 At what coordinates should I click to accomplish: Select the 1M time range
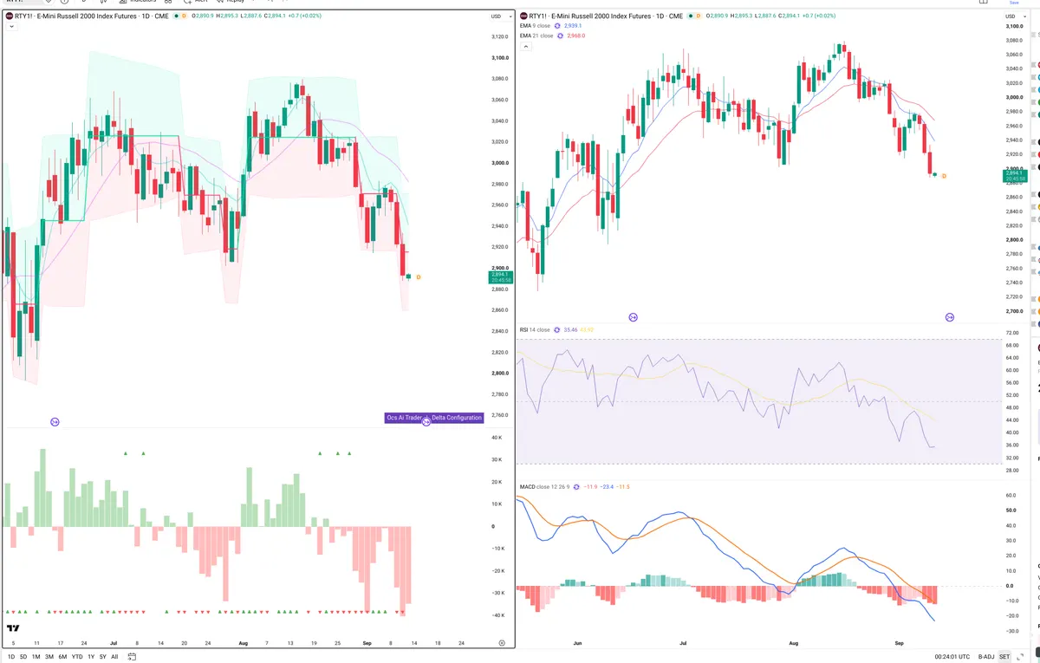point(36,657)
